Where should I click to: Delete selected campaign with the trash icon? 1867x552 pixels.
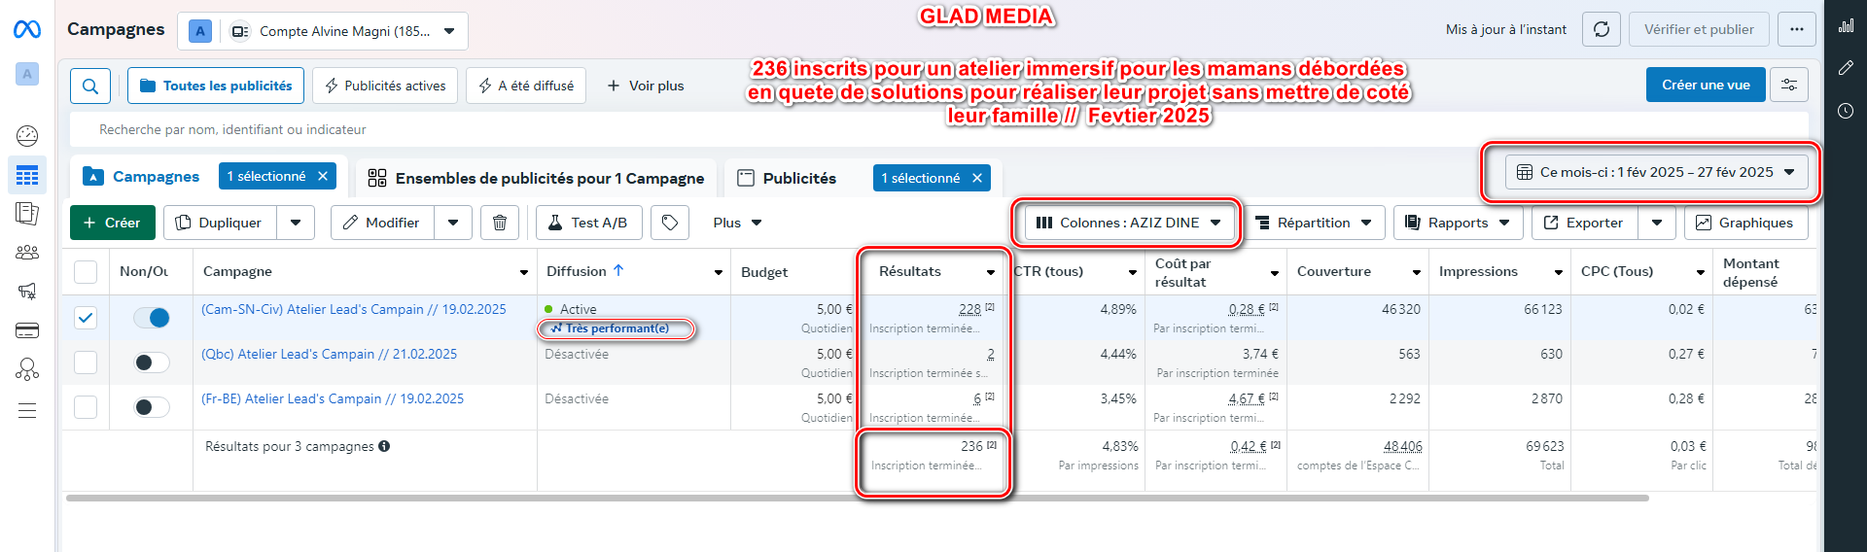coord(500,223)
